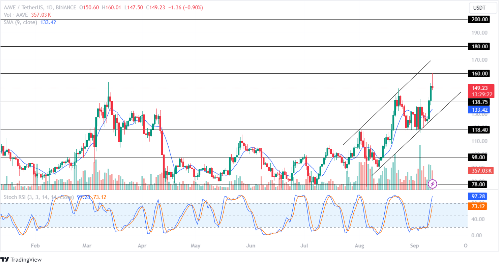Click the 357.03K volume axis label

point(481,170)
